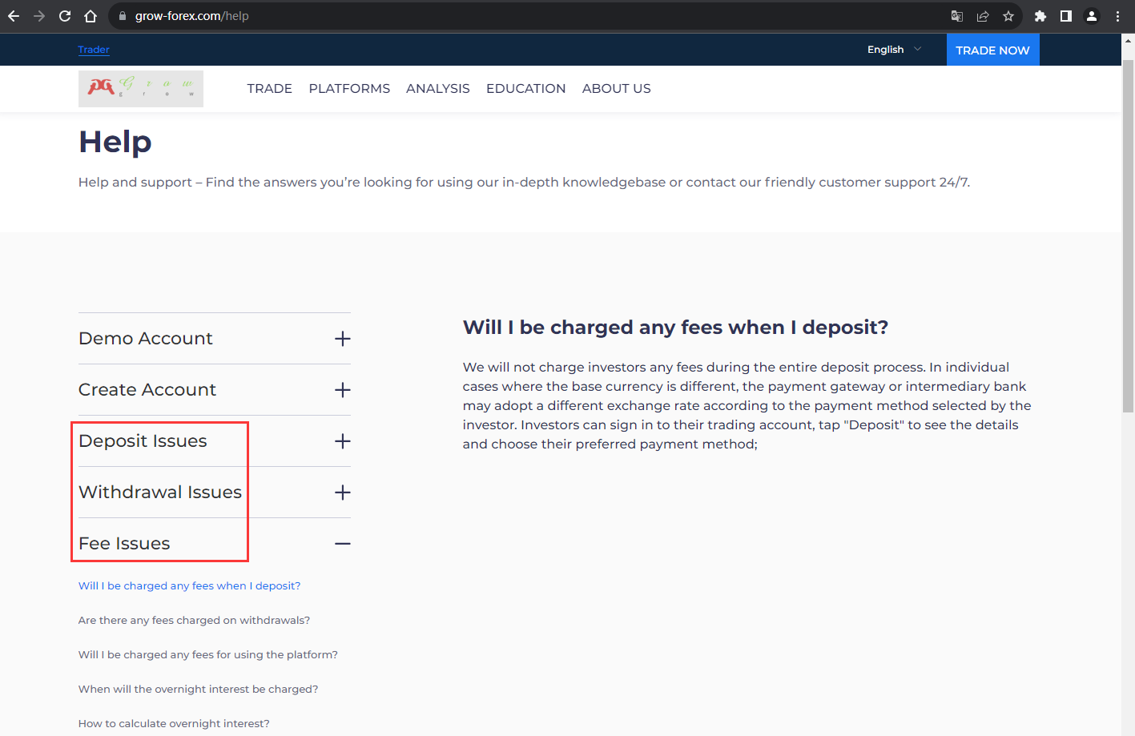
Task: Expand Deposit Issues plus sign
Action: pos(343,441)
